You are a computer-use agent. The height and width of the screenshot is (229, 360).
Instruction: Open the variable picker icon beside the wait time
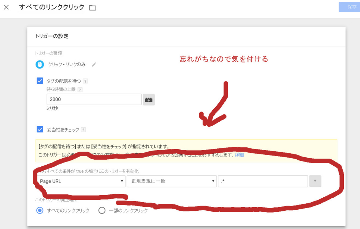point(148,100)
